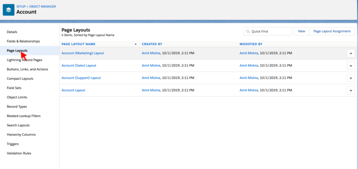Open dropdown for the Account Layout row
Viewport: 358px width, 169px height.
[x=351, y=90]
